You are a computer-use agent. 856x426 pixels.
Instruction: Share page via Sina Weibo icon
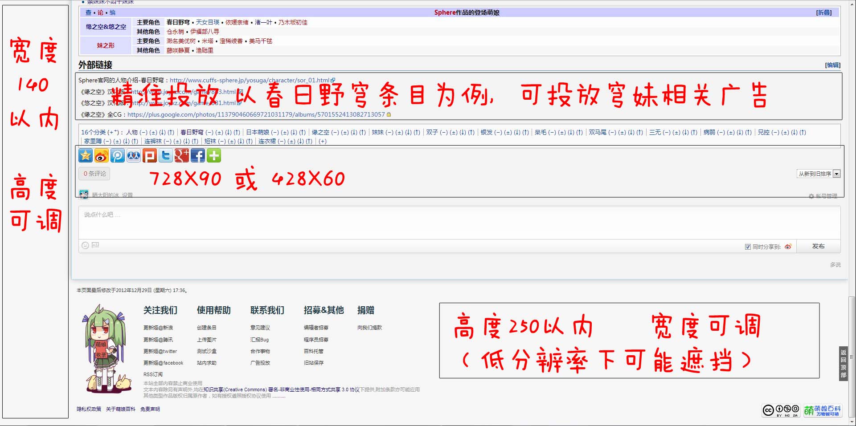102,155
